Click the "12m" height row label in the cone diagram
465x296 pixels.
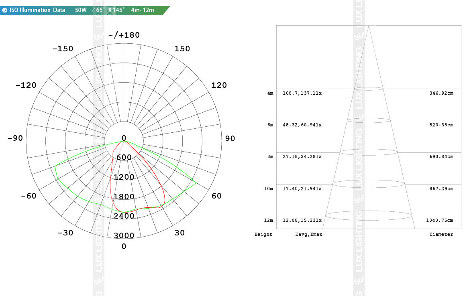pos(269,221)
